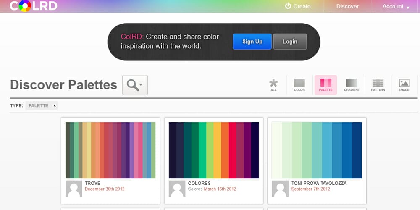Select the PATTERN filter icon
The height and width of the screenshot is (210, 420).
coord(378,85)
